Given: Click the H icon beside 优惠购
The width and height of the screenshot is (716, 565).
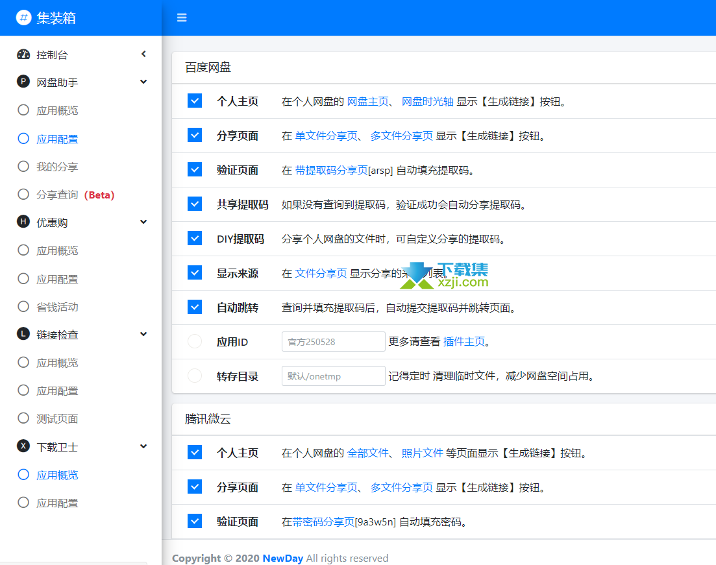Looking at the screenshot, I should click(x=23, y=222).
